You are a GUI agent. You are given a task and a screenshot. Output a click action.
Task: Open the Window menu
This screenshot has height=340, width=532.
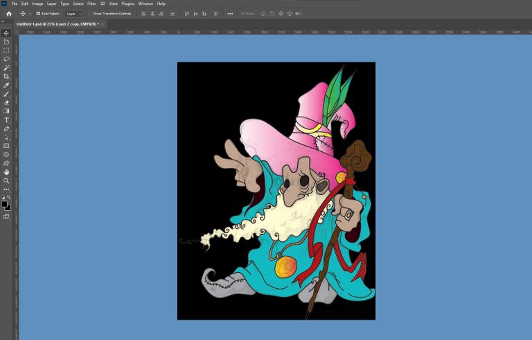pos(145,3)
